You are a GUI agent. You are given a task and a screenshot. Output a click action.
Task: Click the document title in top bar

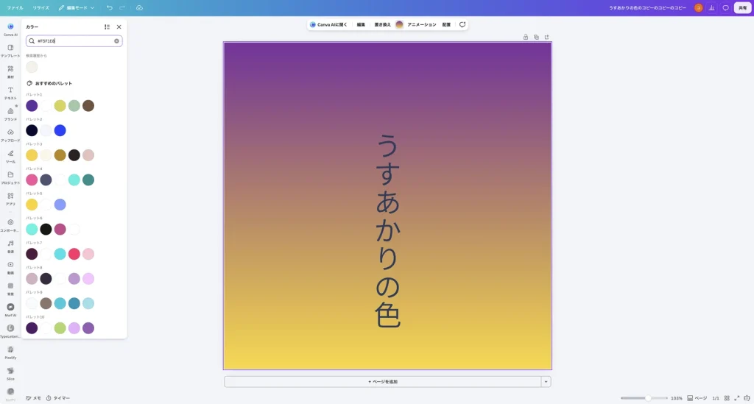tap(647, 7)
